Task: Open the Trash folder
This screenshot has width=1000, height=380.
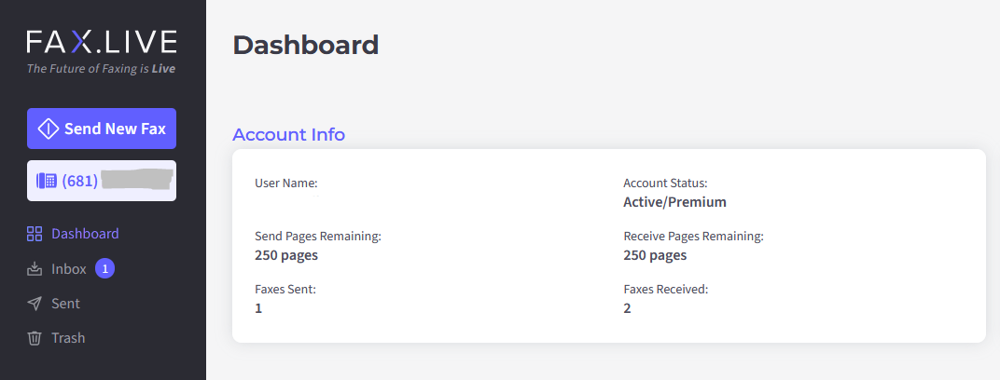Action: click(x=56, y=338)
